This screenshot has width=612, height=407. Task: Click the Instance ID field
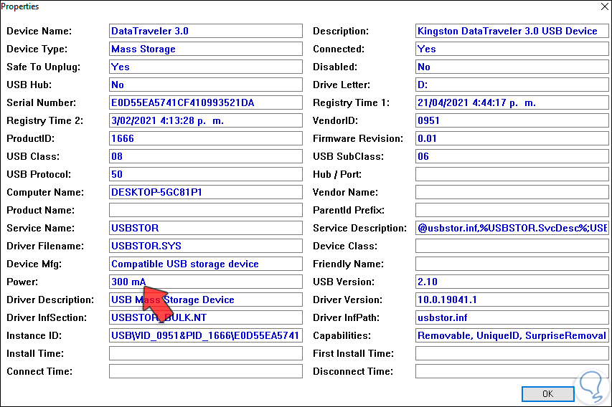pos(206,335)
